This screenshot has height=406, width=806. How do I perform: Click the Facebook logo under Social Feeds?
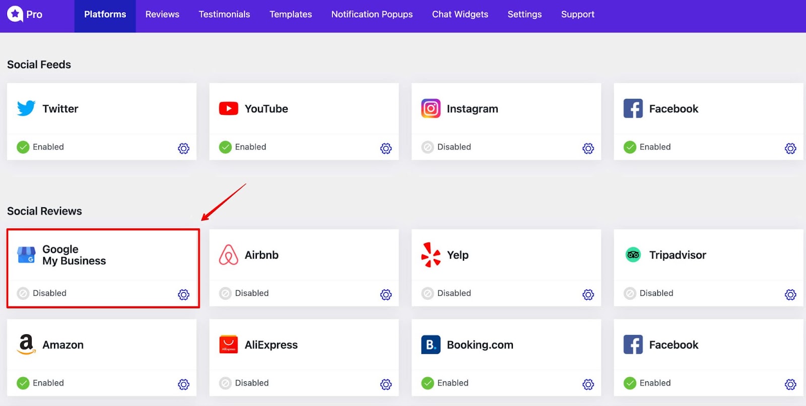[633, 108]
